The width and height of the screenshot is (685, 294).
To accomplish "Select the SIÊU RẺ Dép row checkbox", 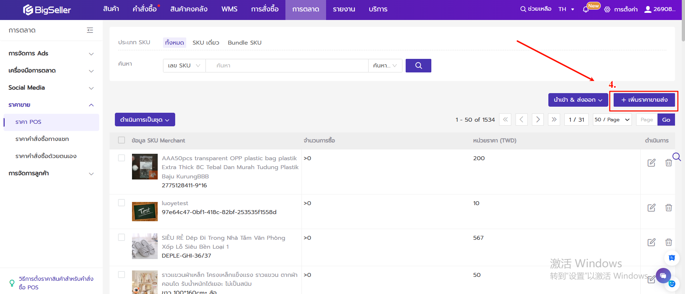I will (x=122, y=237).
